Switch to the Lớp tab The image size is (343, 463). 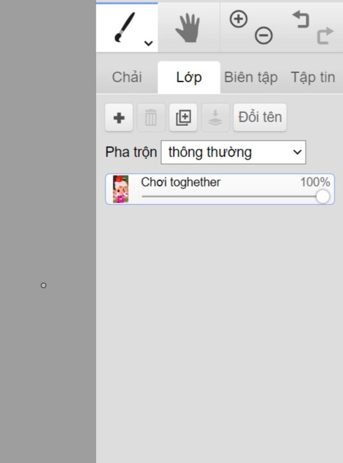tap(189, 77)
